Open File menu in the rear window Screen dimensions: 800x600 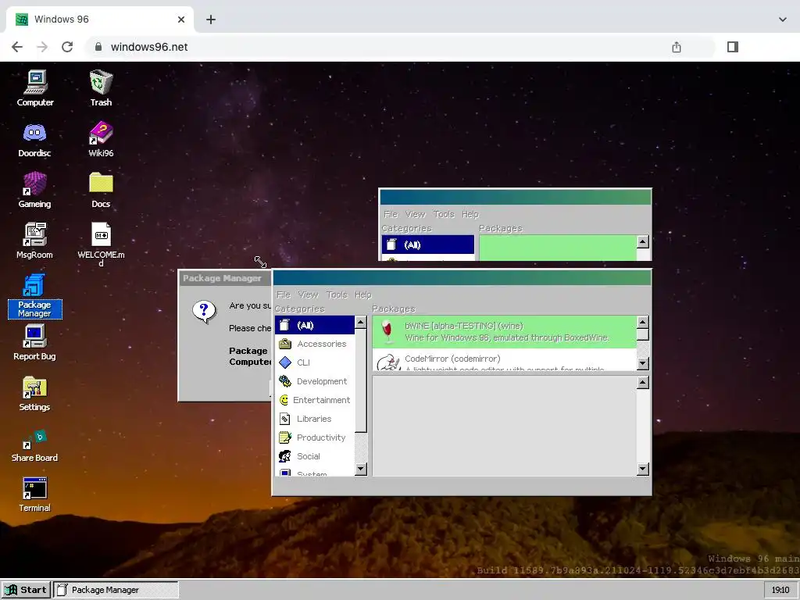(391, 214)
